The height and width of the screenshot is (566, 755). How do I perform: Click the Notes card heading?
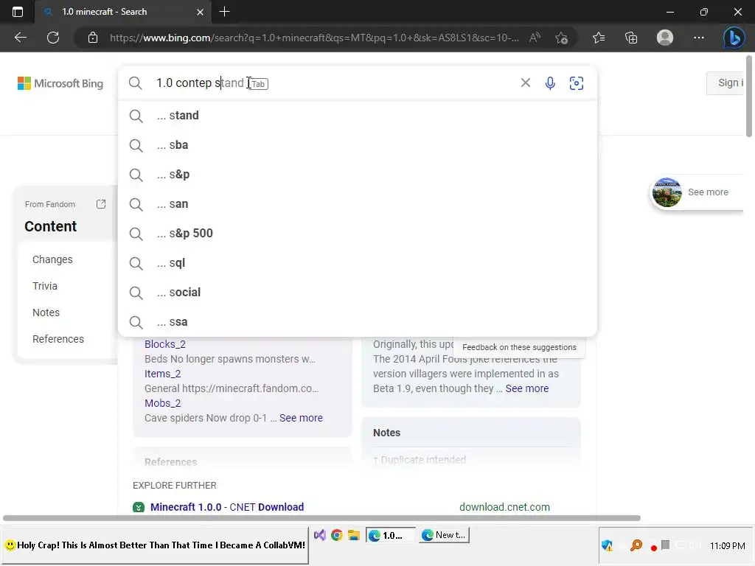coord(386,433)
